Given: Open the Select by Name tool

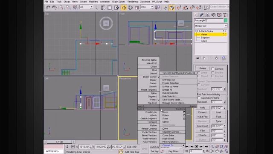Looking at the screenshot, I should click(x=103, y=8).
